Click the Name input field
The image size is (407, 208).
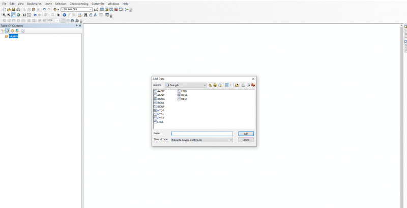(201, 134)
